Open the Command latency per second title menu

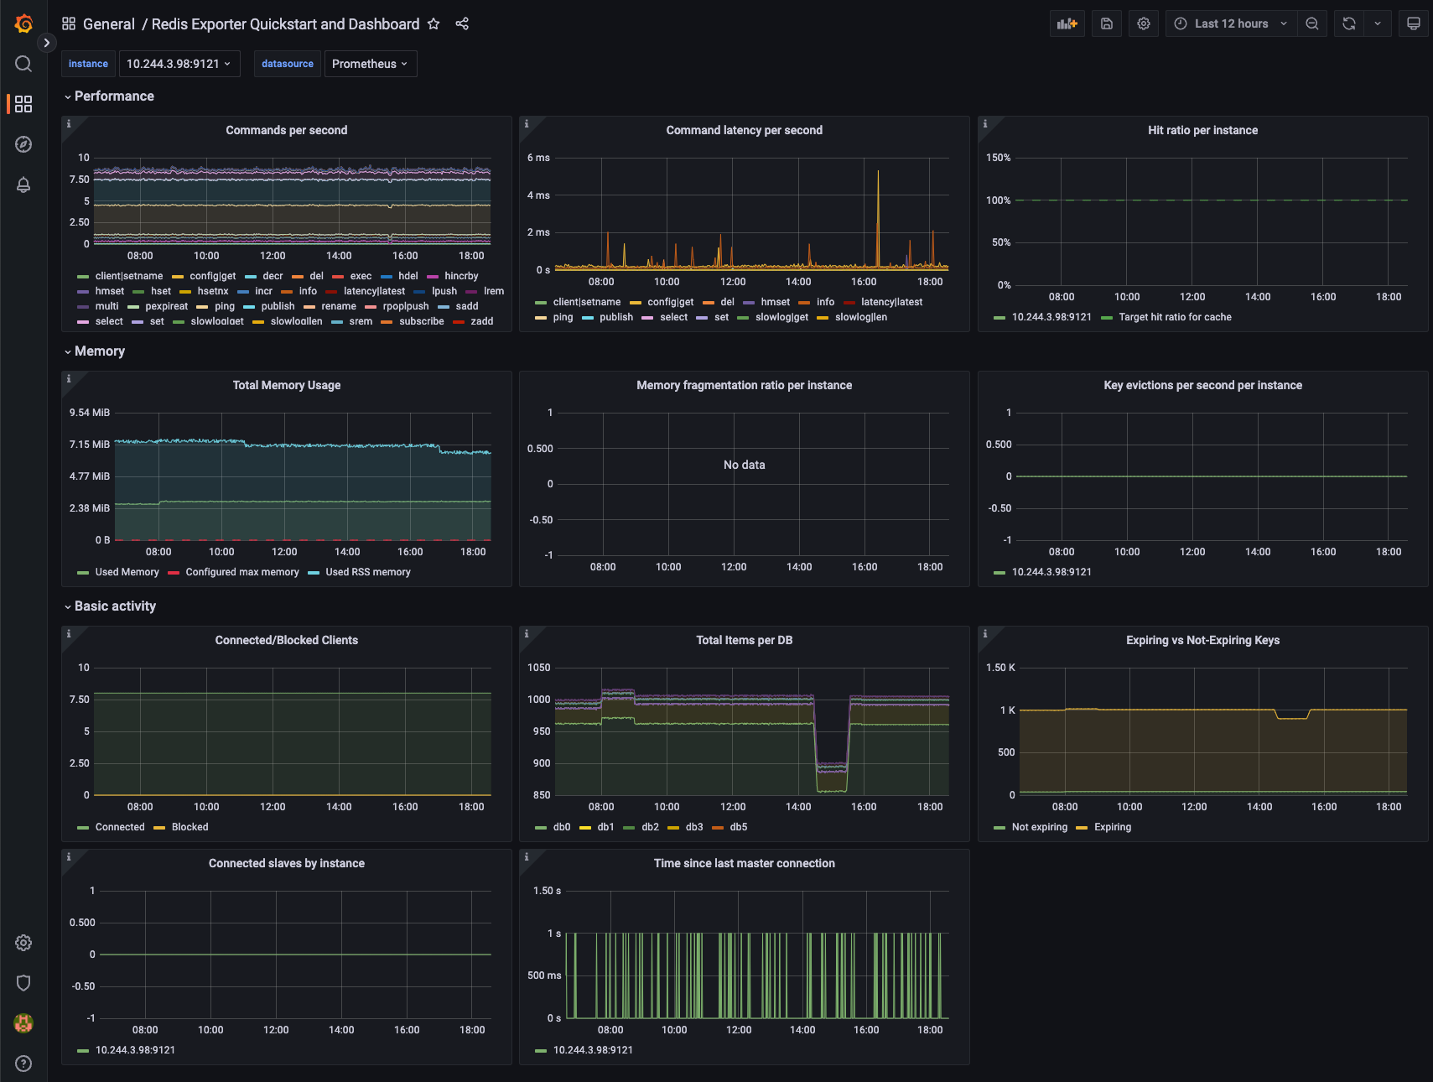point(745,130)
